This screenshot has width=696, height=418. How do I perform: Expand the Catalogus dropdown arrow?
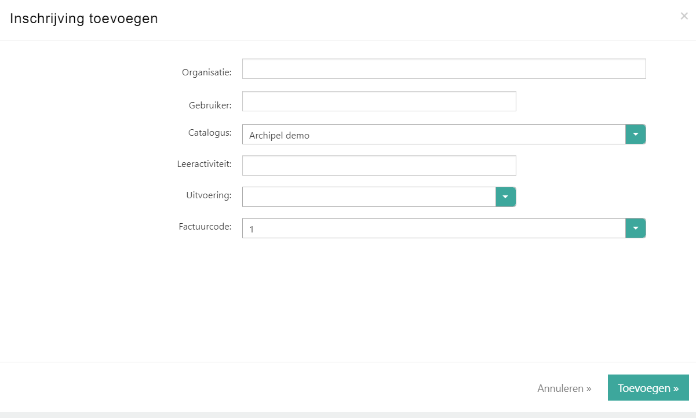[635, 134]
